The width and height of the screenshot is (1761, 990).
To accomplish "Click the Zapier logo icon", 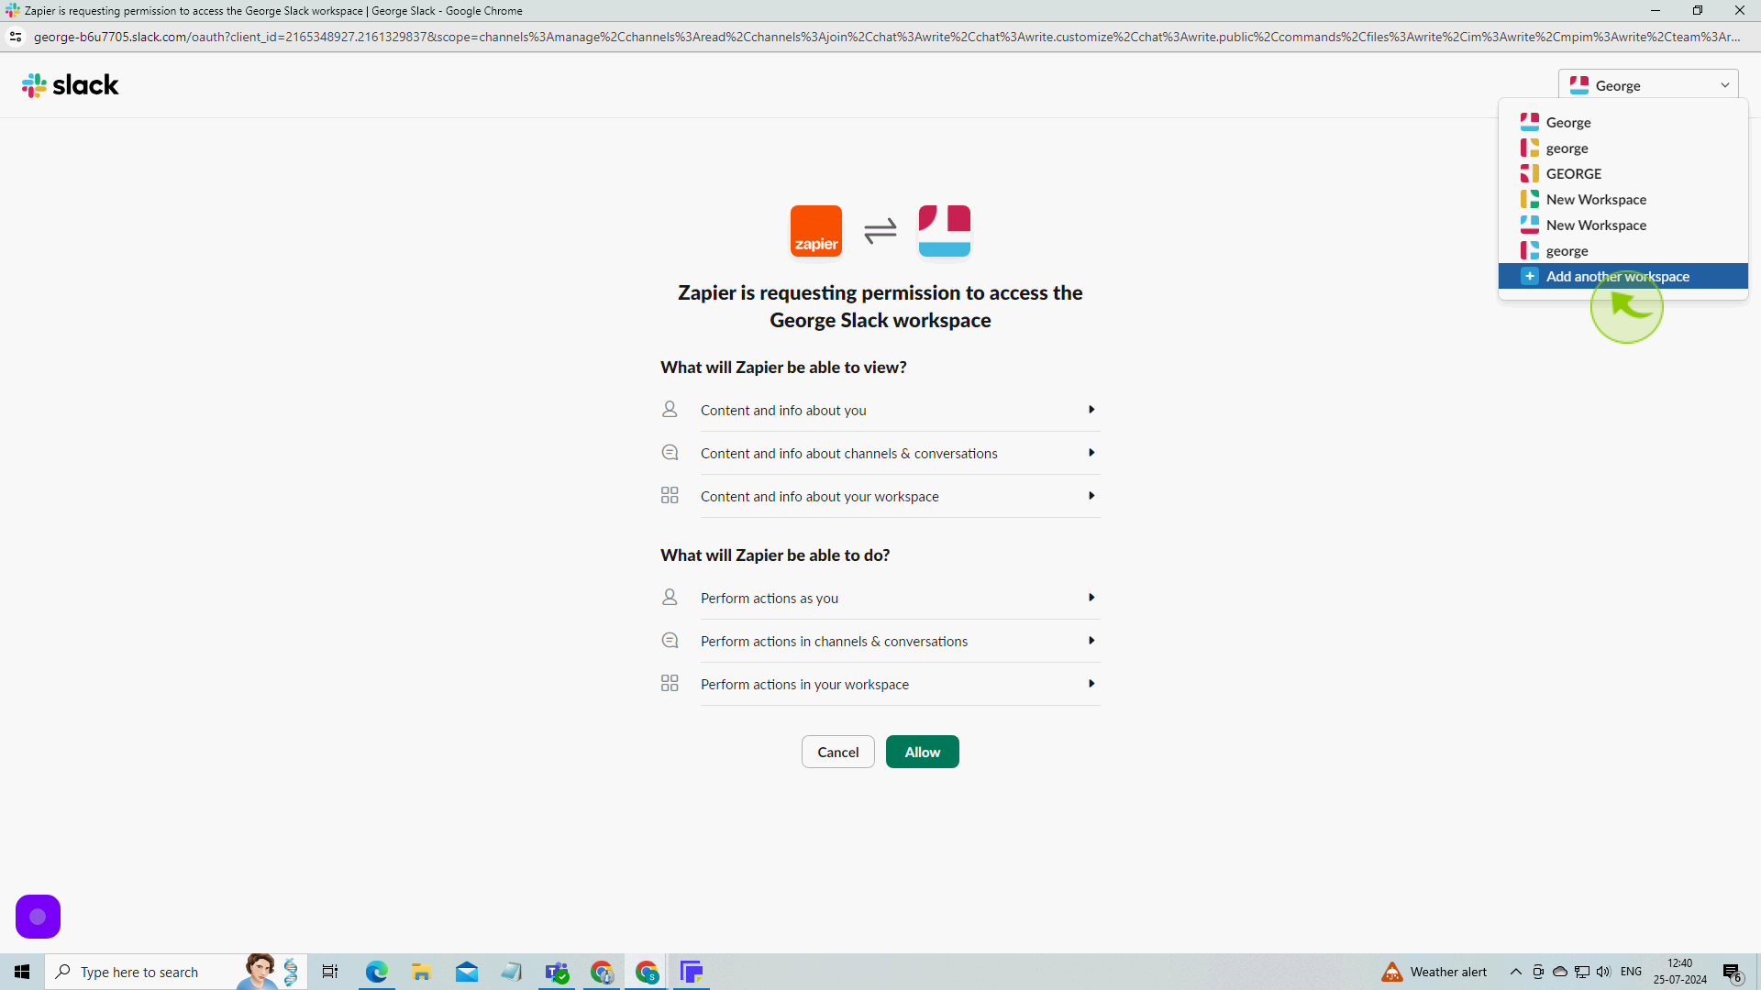I will click(x=815, y=228).
